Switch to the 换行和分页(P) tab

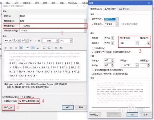pyautogui.click(x=110, y=9)
